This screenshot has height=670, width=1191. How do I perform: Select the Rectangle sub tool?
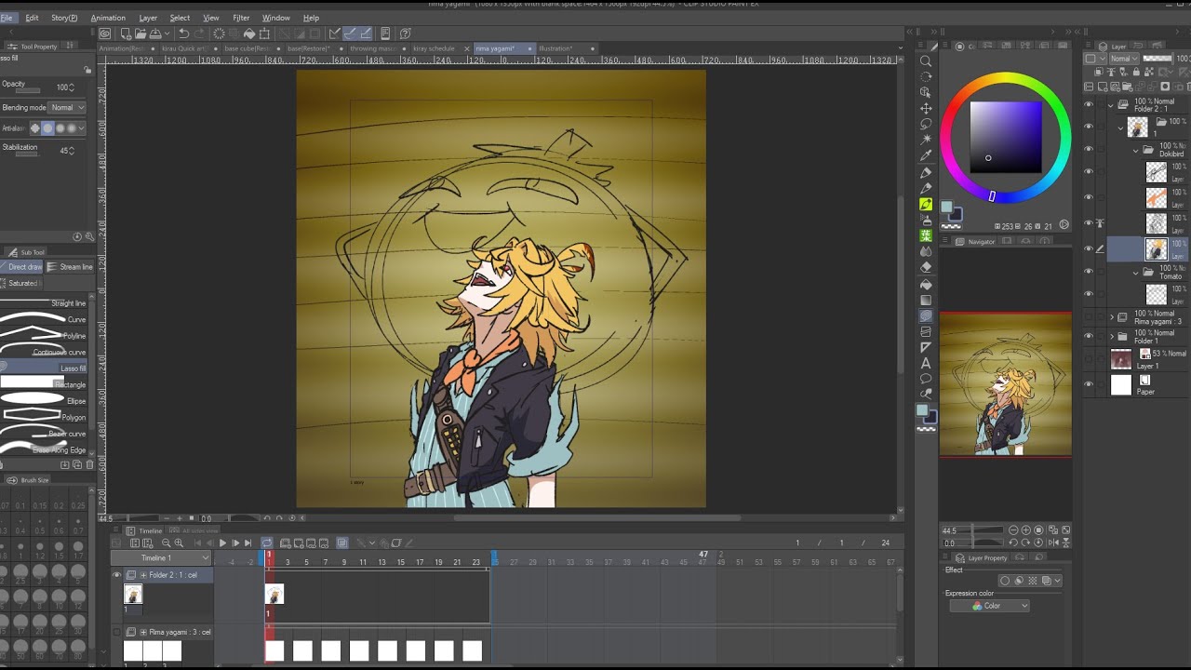[x=44, y=384]
